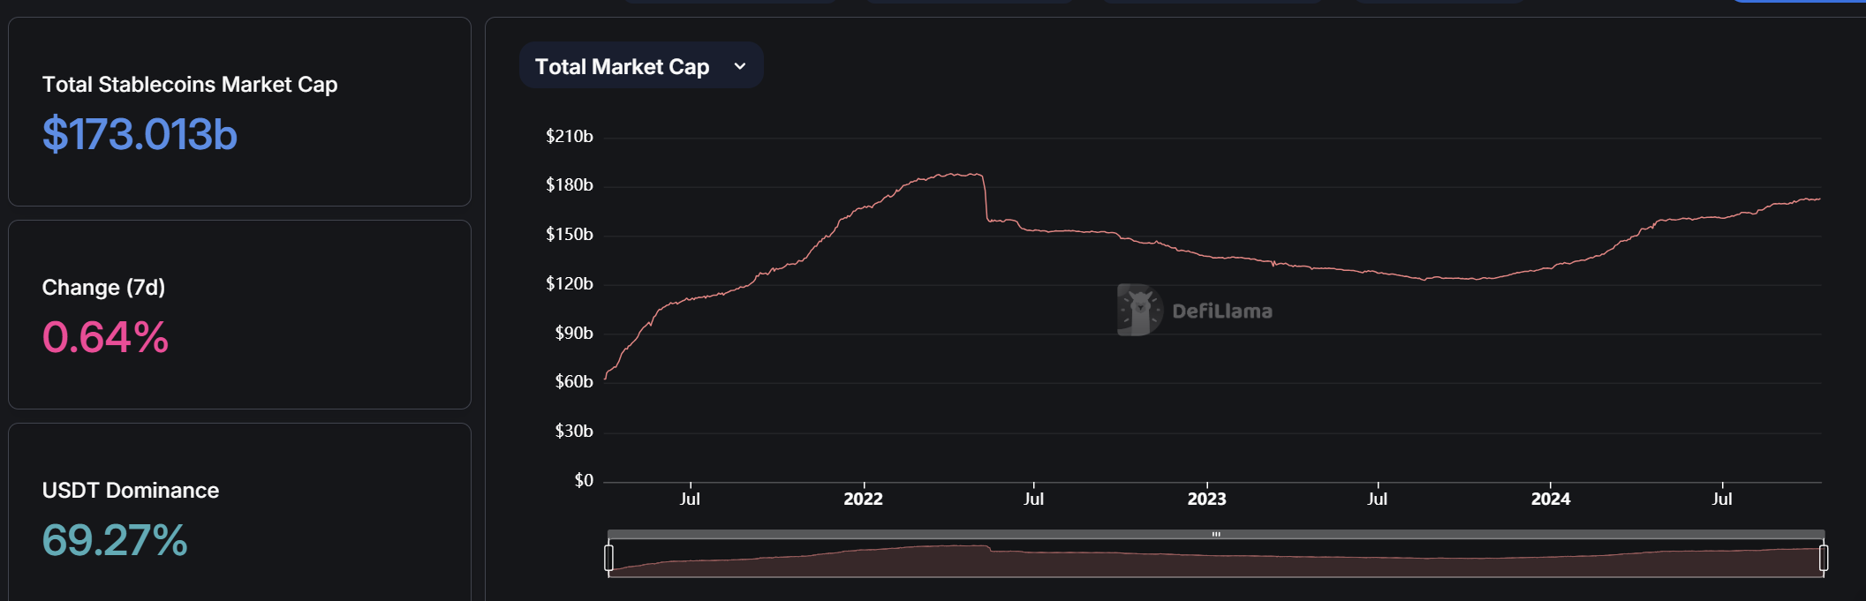
Task: Click inside the mini chart range preview
Action: 1216,560
